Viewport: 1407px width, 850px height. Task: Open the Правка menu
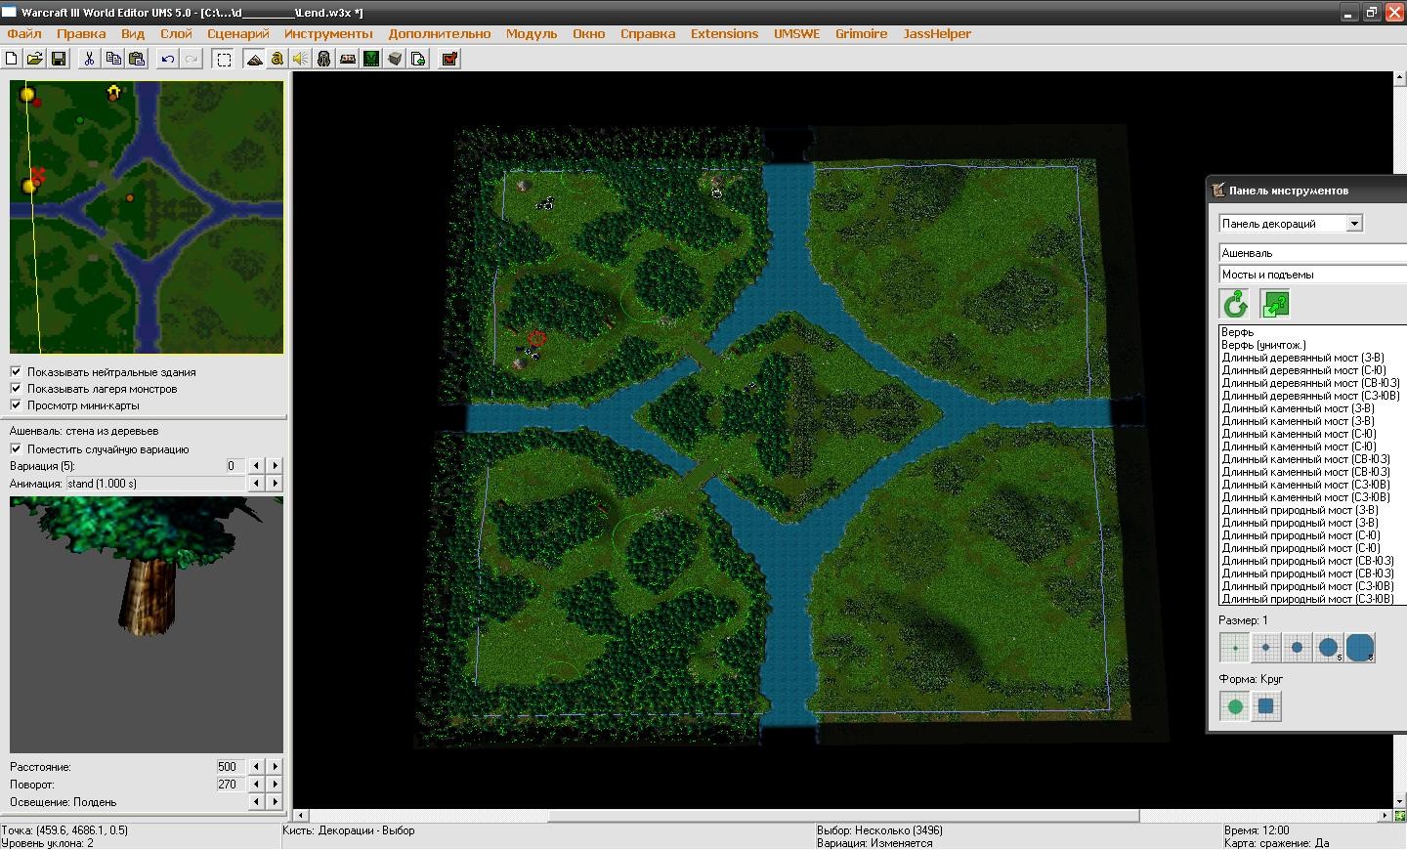point(81,33)
